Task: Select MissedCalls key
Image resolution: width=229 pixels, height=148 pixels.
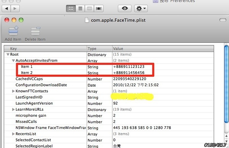Action: (26, 122)
